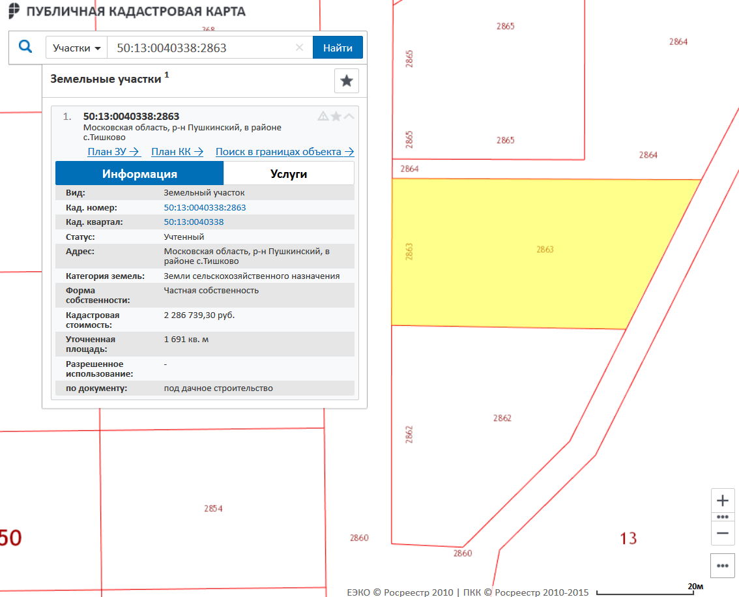The width and height of the screenshot is (739, 597).
Task: Open cadastral quarter link 50:13:0040338
Action: (194, 222)
